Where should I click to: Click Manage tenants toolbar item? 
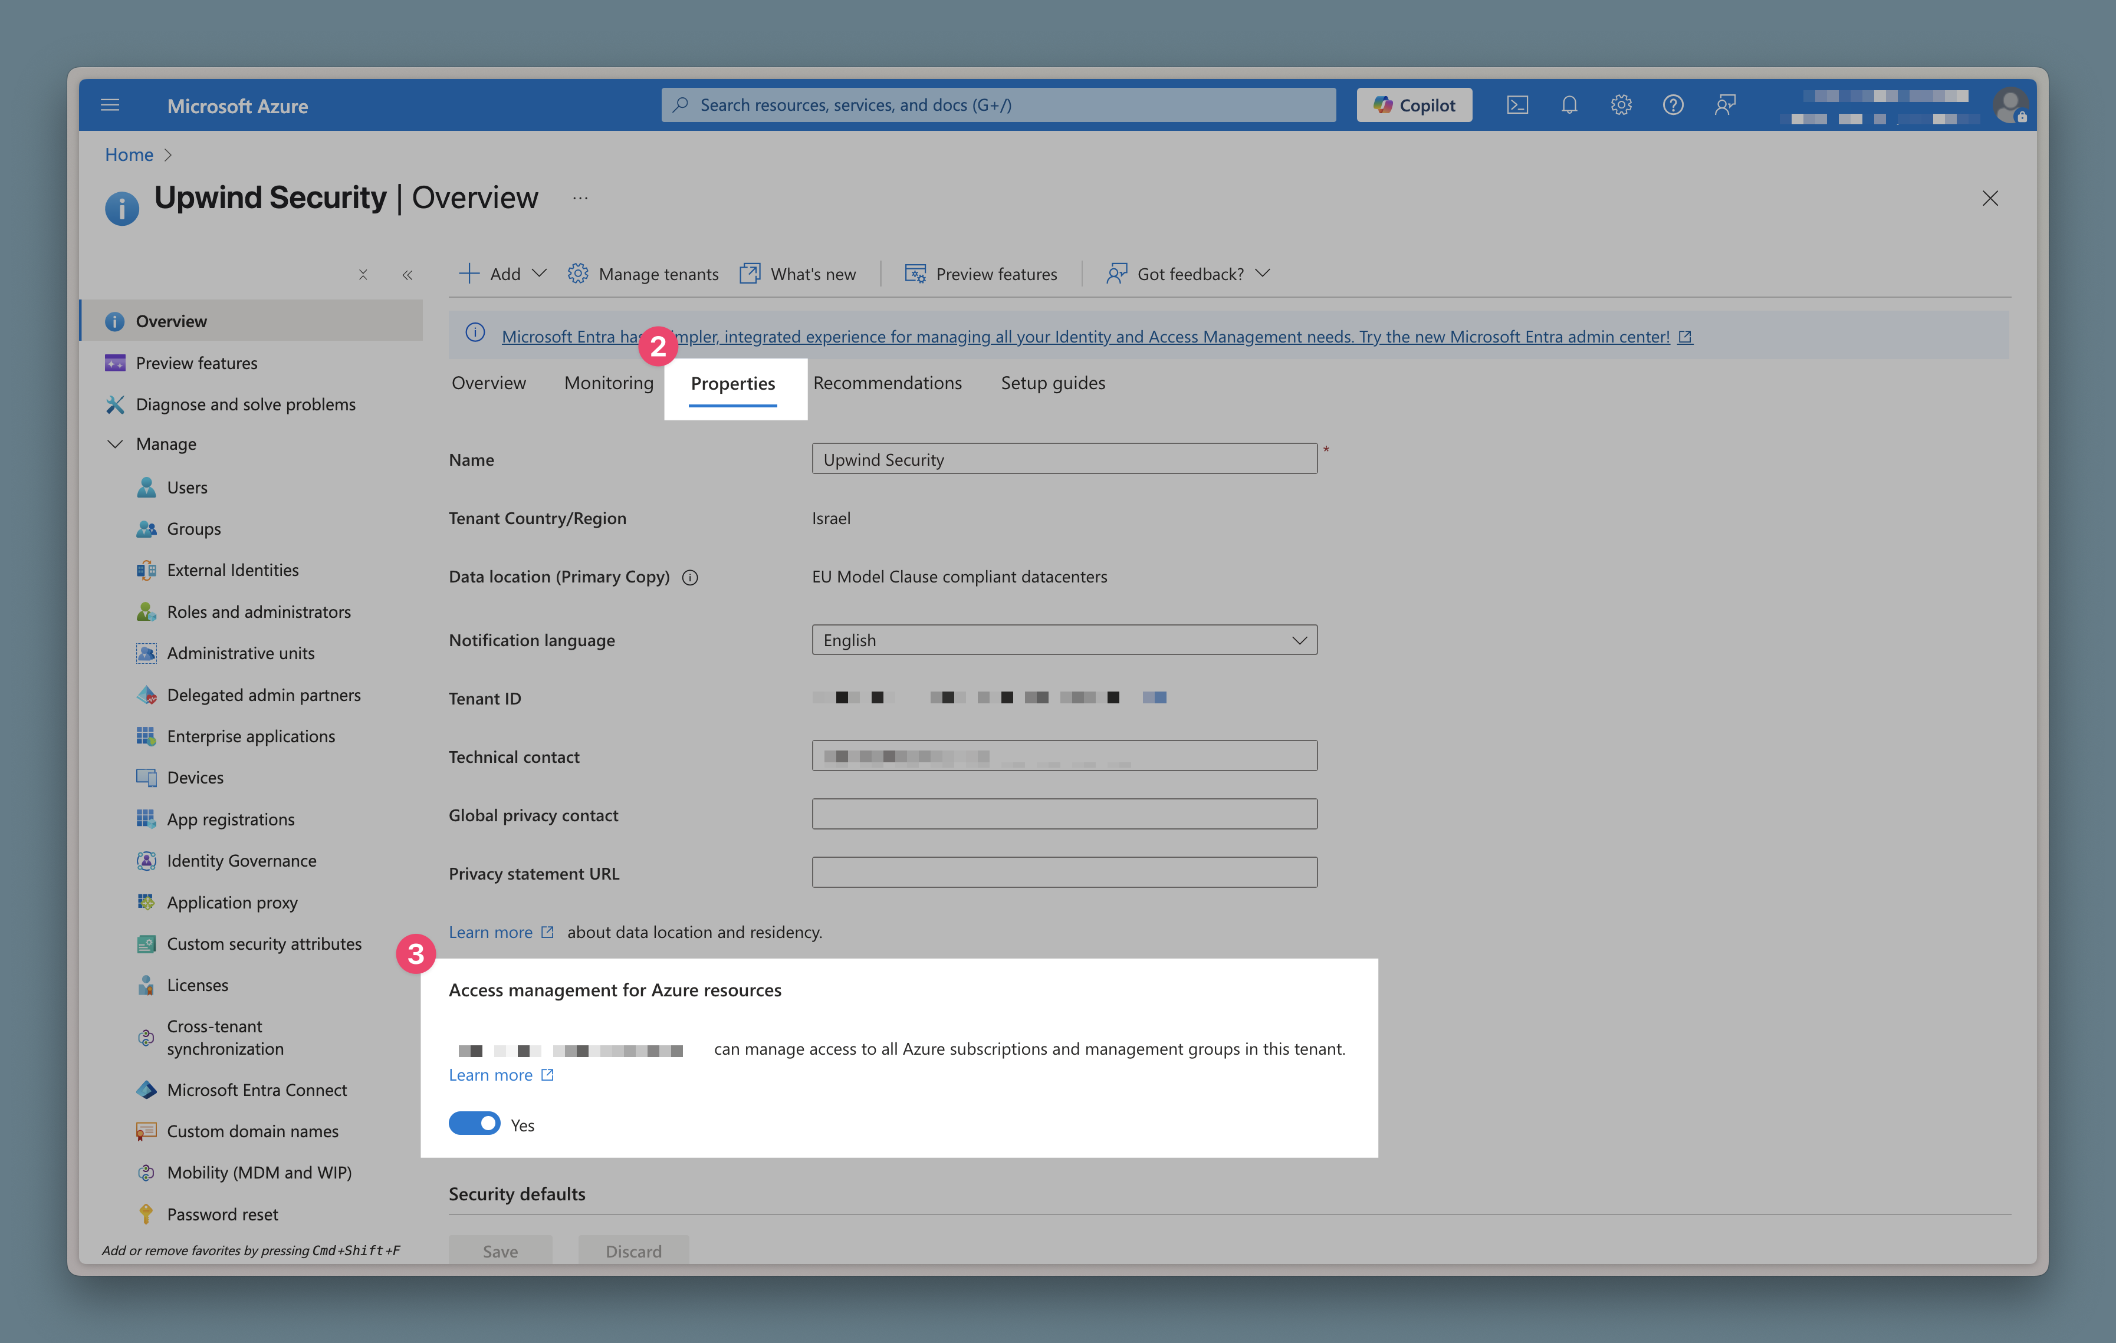click(x=642, y=274)
